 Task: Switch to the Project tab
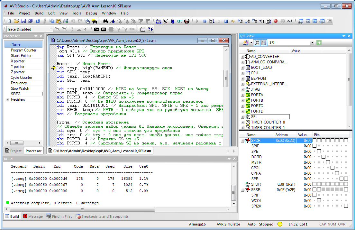[x=14, y=151]
